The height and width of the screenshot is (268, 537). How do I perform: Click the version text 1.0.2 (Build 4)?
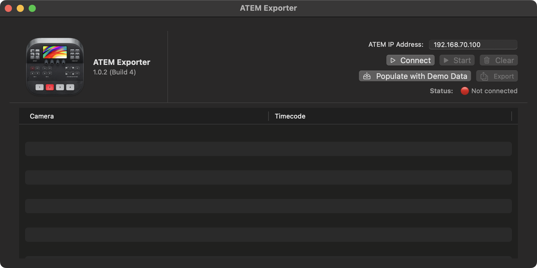(x=114, y=72)
